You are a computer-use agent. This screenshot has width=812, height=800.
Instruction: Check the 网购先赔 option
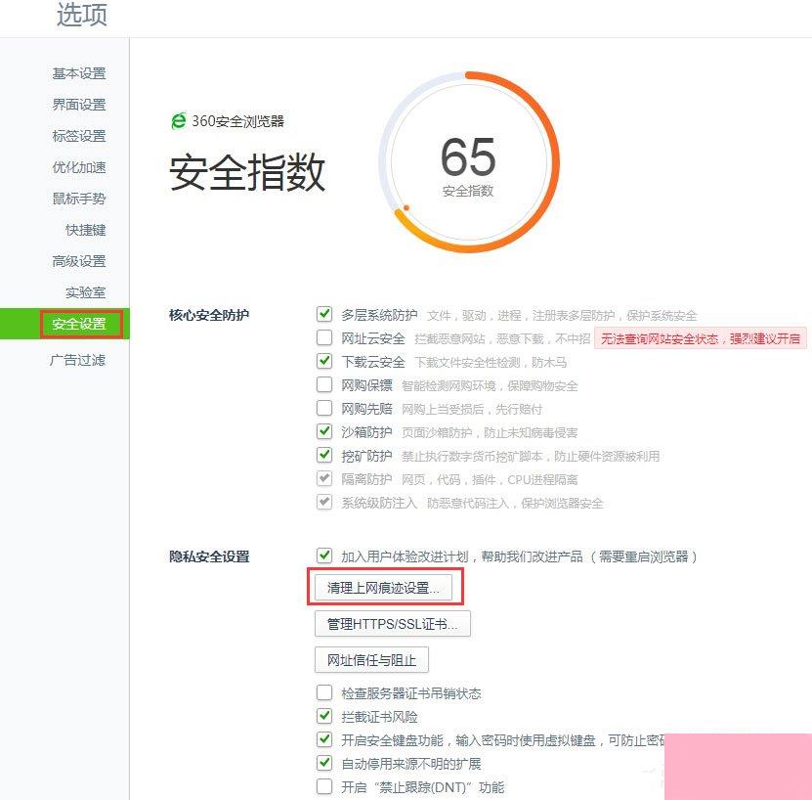click(324, 408)
